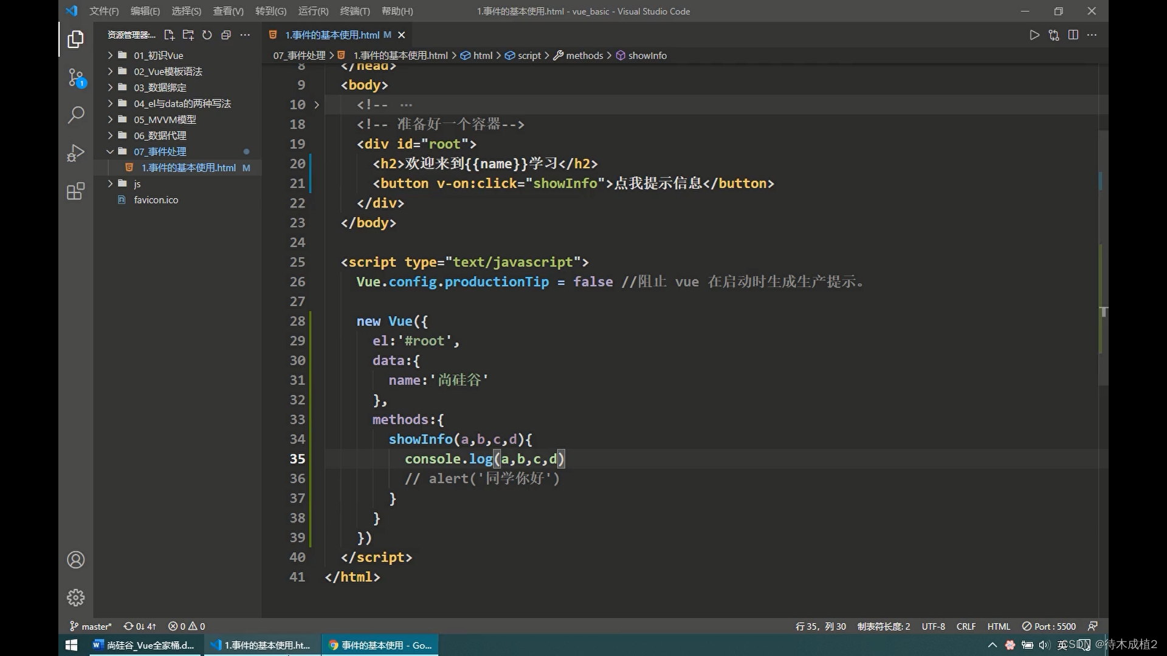
Task: Collapse all folders in explorer
Action: point(226,35)
